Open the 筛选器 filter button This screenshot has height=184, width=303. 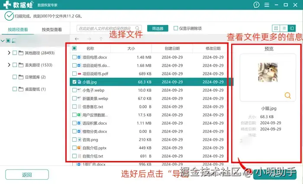point(158,29)
